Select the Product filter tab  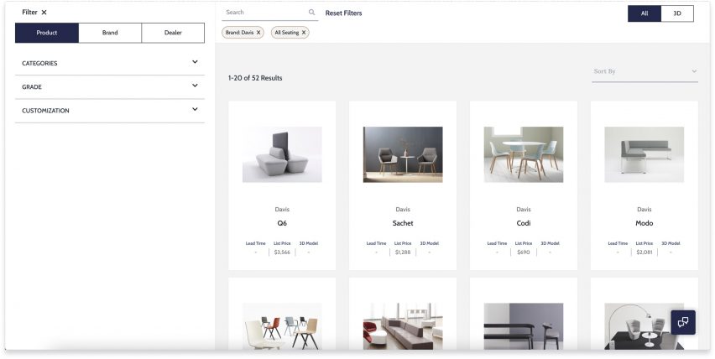[47, 33]
